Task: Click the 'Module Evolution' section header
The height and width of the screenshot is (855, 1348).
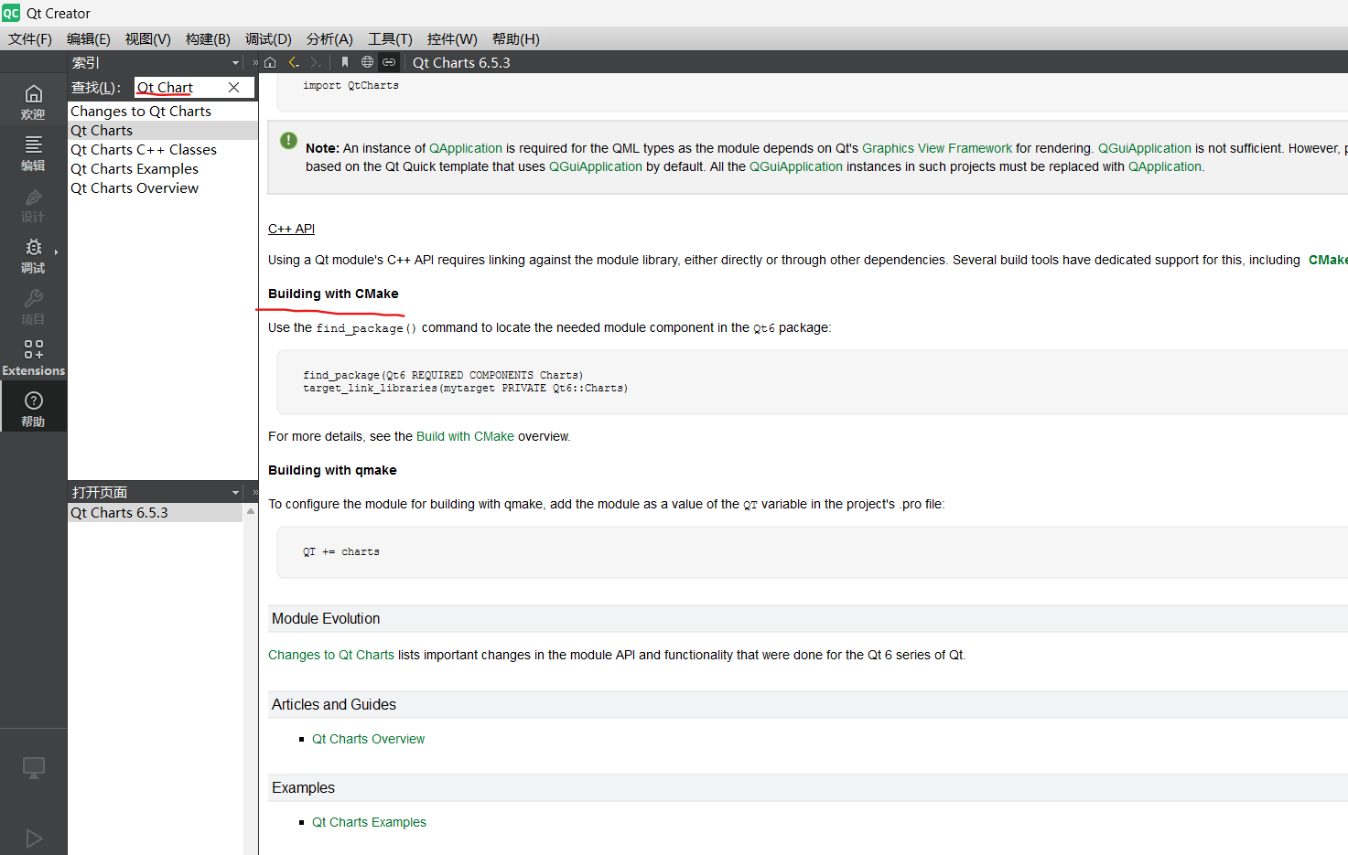Action: 326,619
